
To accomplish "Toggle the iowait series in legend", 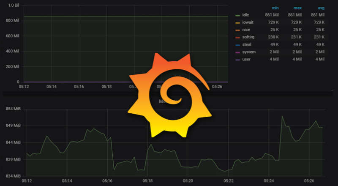I will (x=248, y=22).
